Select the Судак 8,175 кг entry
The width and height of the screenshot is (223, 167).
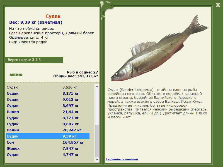click(x=47, y=94)
